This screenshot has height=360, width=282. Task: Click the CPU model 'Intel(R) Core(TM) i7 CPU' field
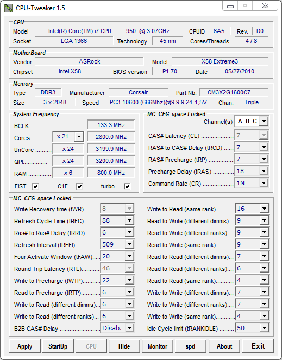click(x=109, y=31)
